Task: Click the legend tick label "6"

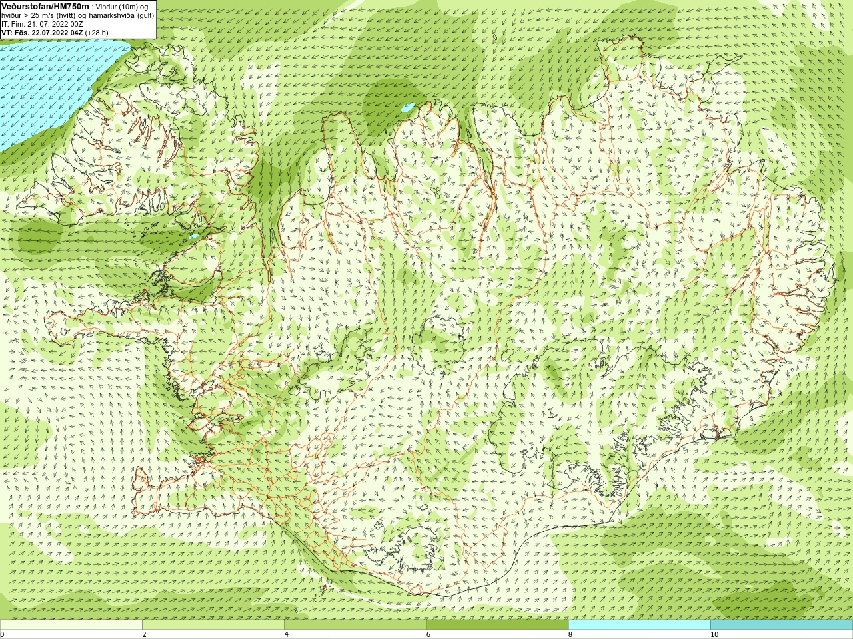Action: 428,634
